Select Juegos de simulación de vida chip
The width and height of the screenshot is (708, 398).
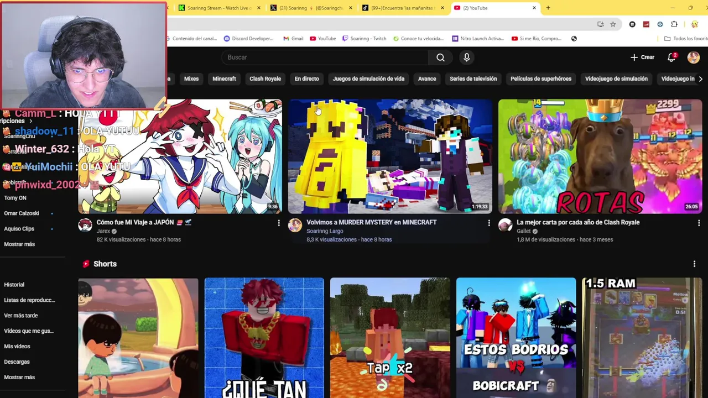point(368,79)
